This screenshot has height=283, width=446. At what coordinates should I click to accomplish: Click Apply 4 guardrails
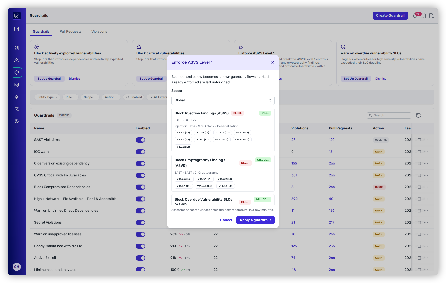tap(255, 220)
